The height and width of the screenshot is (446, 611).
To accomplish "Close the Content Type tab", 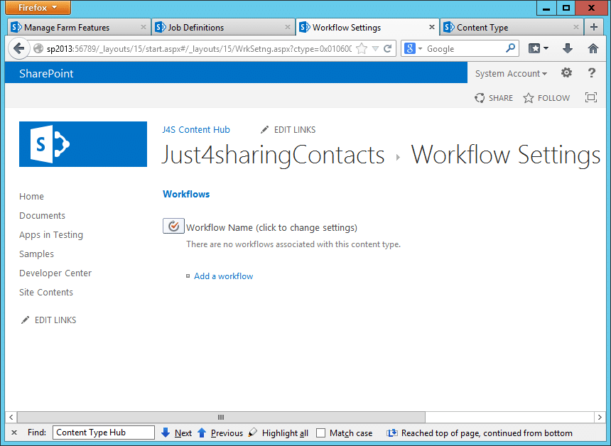I will [x=576, y=27].
